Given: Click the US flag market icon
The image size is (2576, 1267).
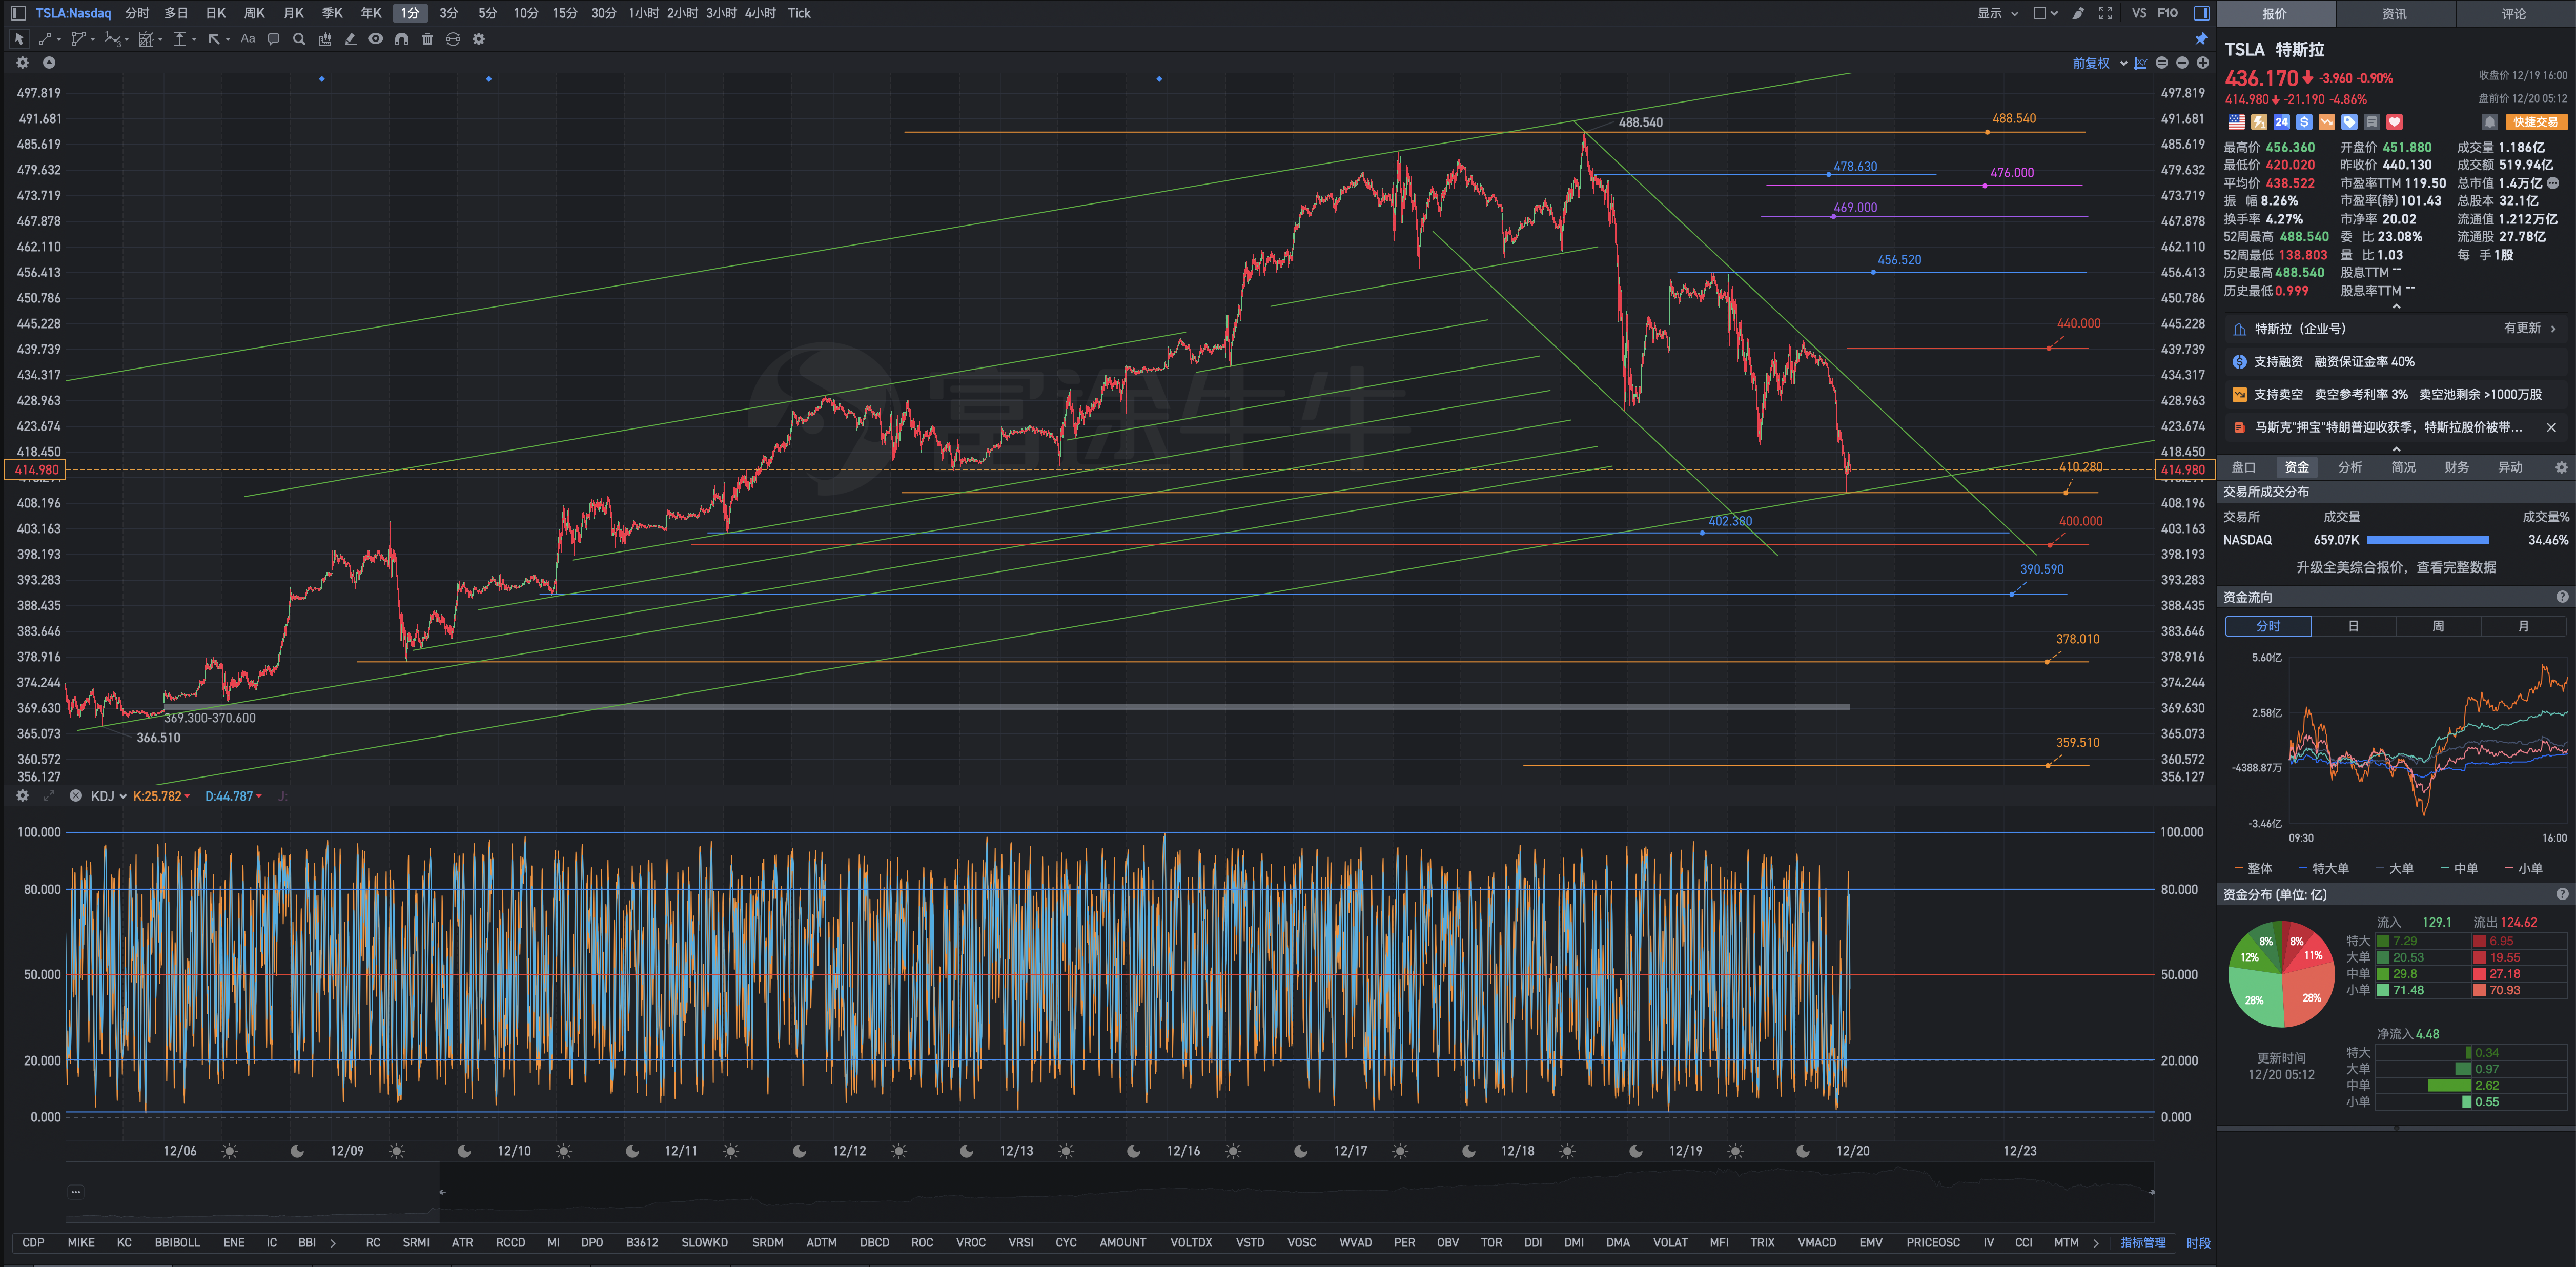Looking at the screenshot, I should [2236, 122].
